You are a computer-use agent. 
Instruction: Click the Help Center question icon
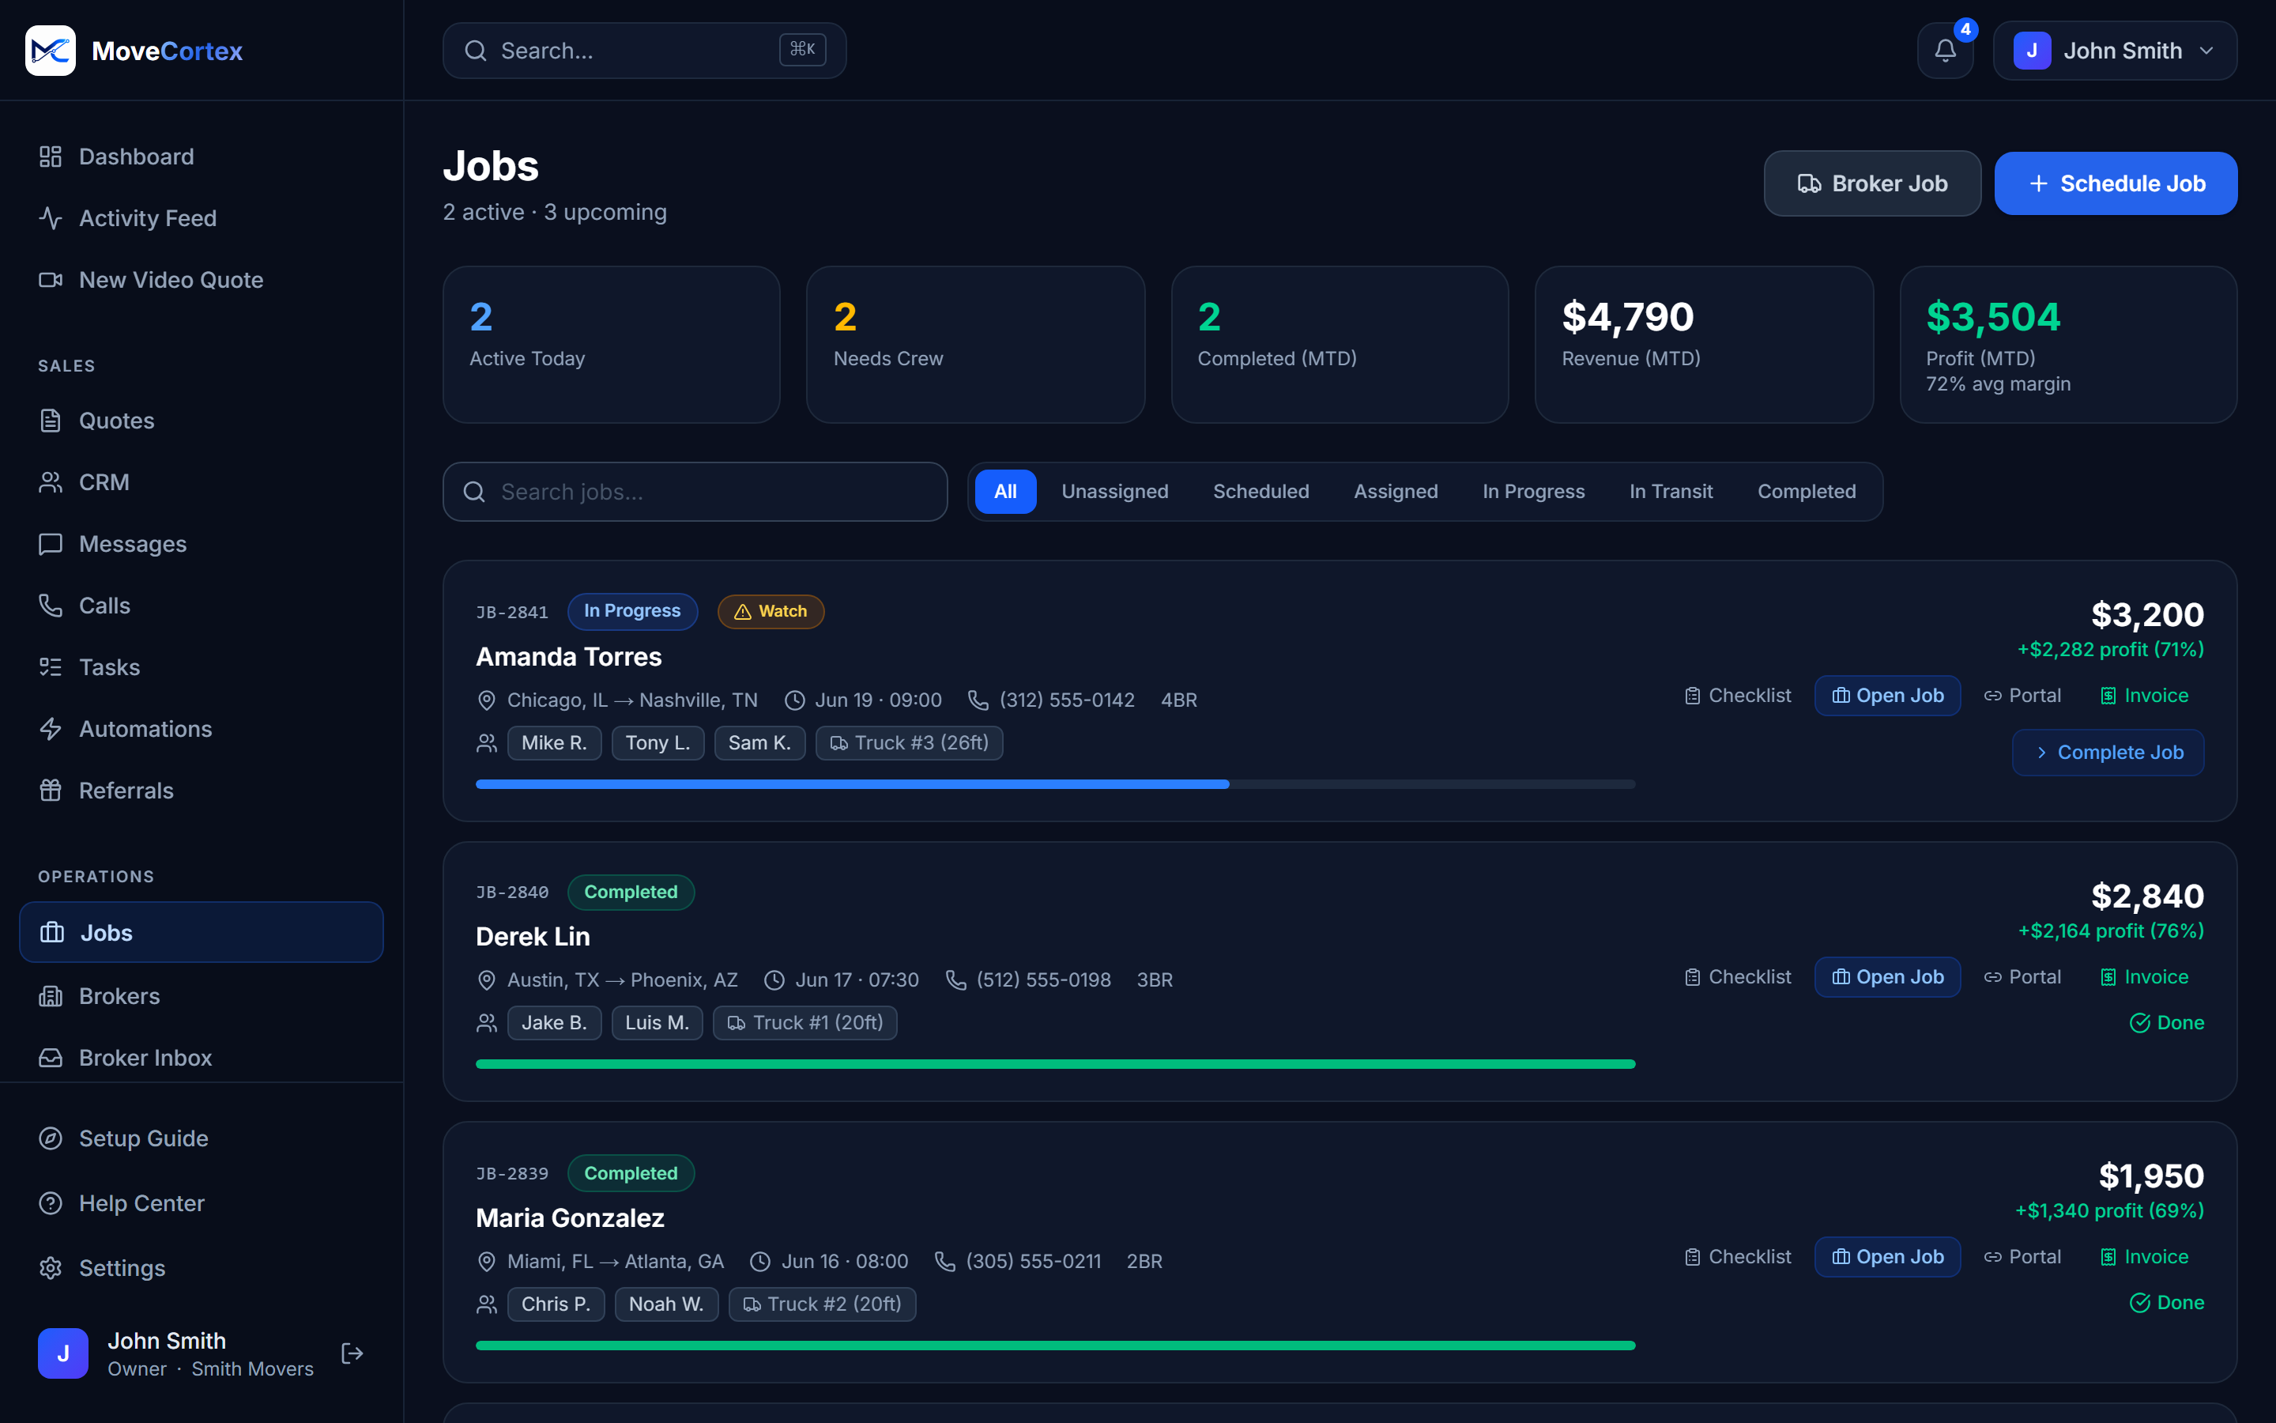(x=51, y=1204)
